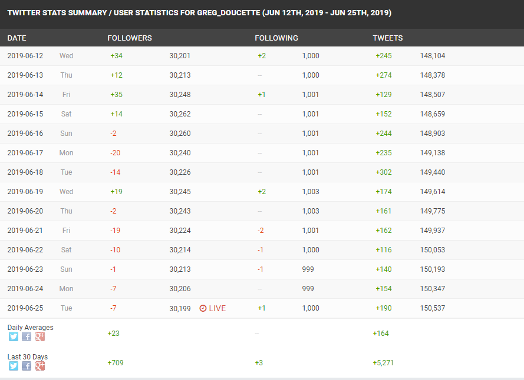524x380 pixels.
Task: Click the -14 follower change
Action: 116,172
